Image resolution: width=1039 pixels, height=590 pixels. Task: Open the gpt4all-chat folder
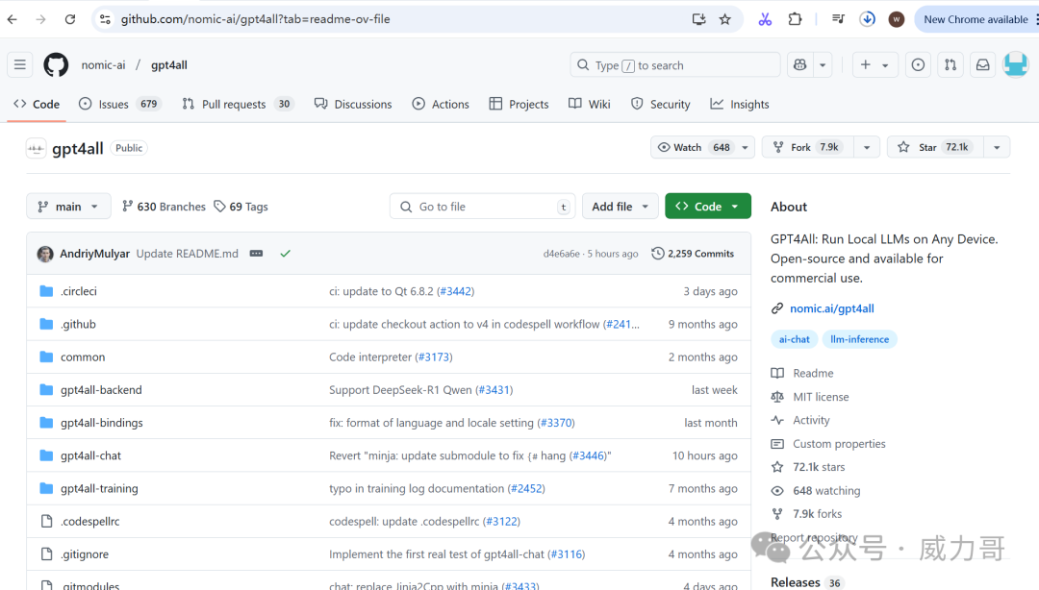tap(90, 455)
